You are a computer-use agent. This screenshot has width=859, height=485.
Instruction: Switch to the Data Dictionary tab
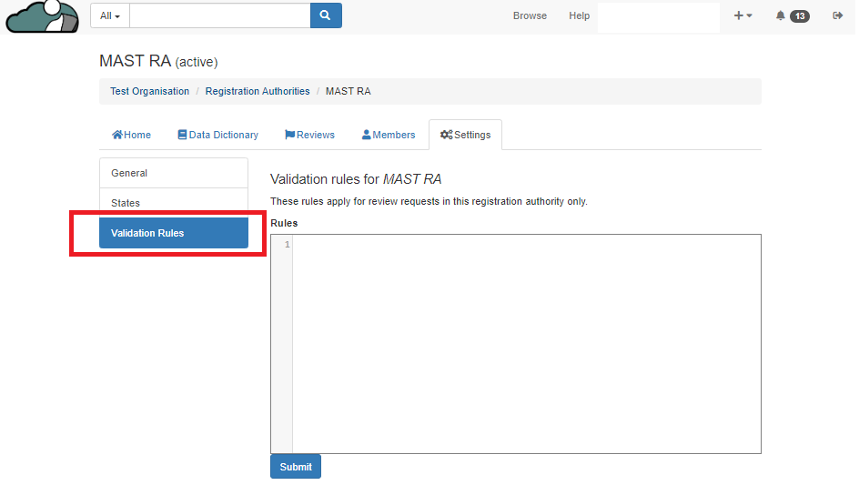[217, 135]
